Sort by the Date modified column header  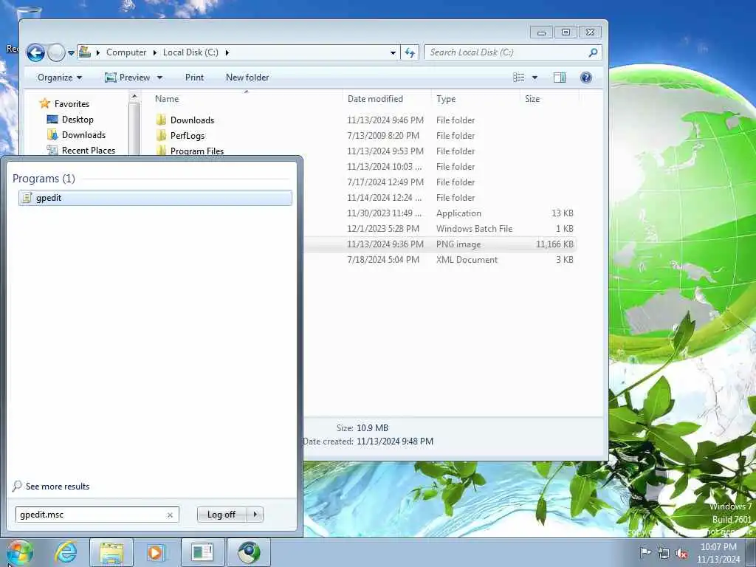coord(375,99)
